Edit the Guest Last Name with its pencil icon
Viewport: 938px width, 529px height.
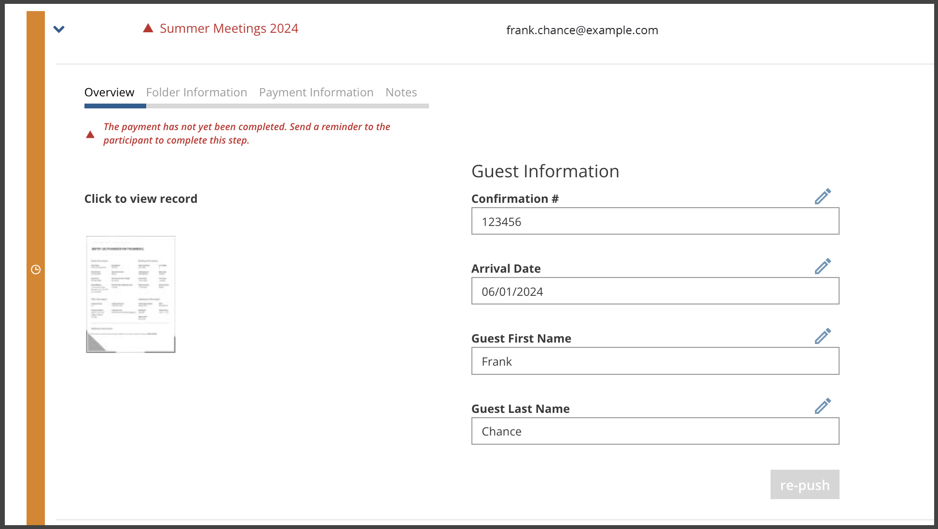[x=823, y=406]
